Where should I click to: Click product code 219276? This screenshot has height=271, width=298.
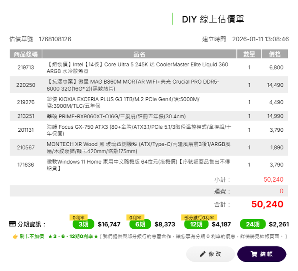pyautogui.click(x=26, y=102)
